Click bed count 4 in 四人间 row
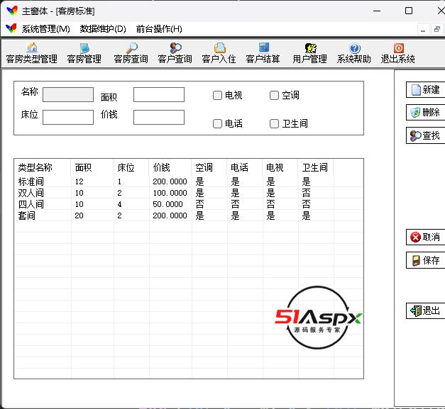 (119, 204)
